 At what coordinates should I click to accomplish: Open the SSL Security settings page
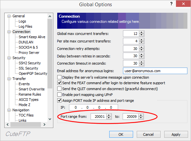[28, 68]
